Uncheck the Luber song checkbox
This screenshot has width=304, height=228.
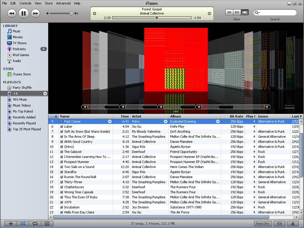tap(62, 126)
